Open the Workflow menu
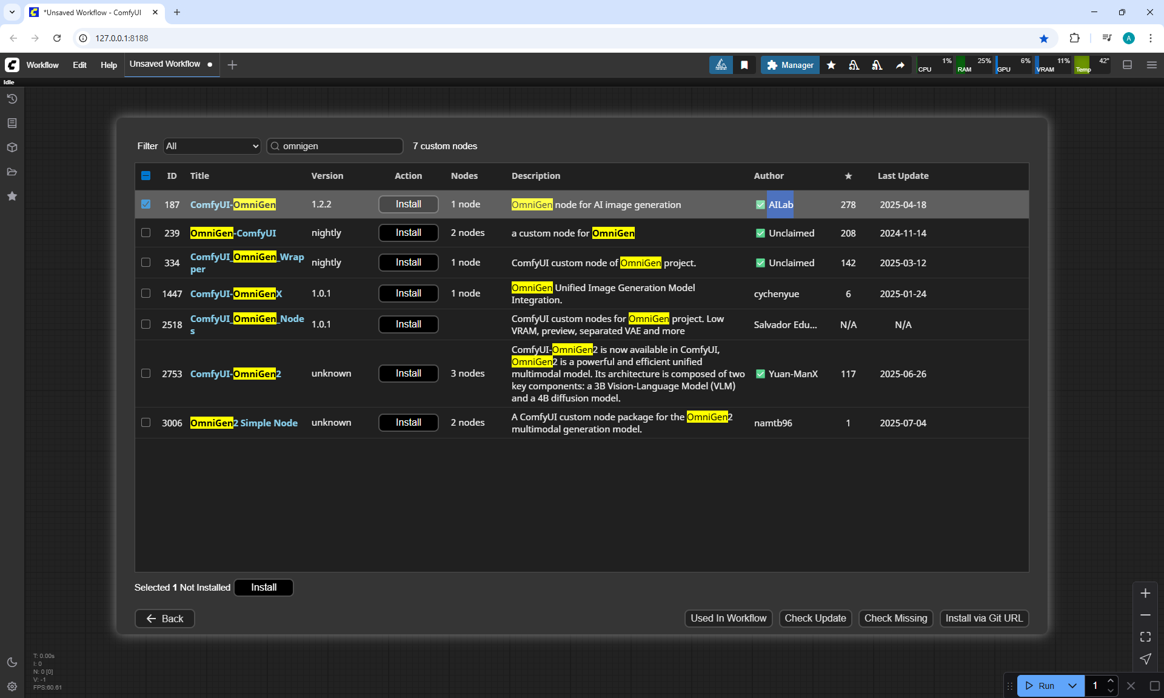Viewport: 1164px width, 698px height. pyautogui.click(x=42, y=65)
